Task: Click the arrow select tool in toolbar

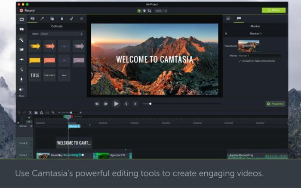Action: [139, 10]
